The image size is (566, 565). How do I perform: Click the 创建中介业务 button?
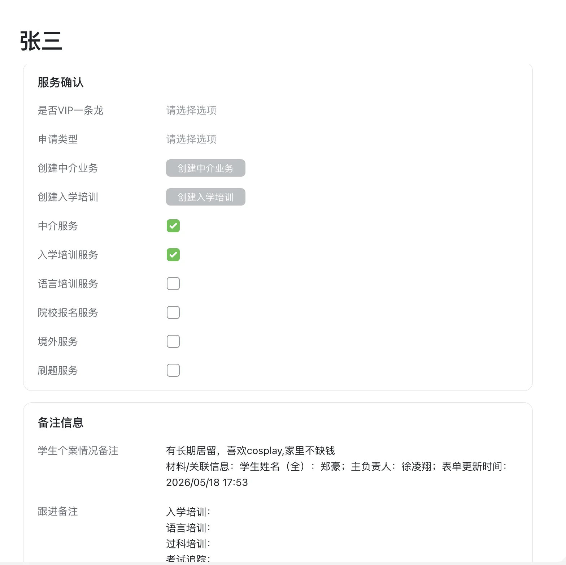point(206,168)
